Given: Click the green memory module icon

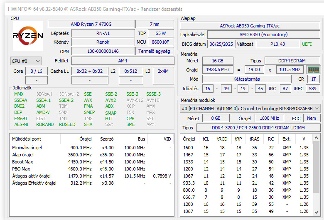Looking at the screenshot, I should 314,69.
